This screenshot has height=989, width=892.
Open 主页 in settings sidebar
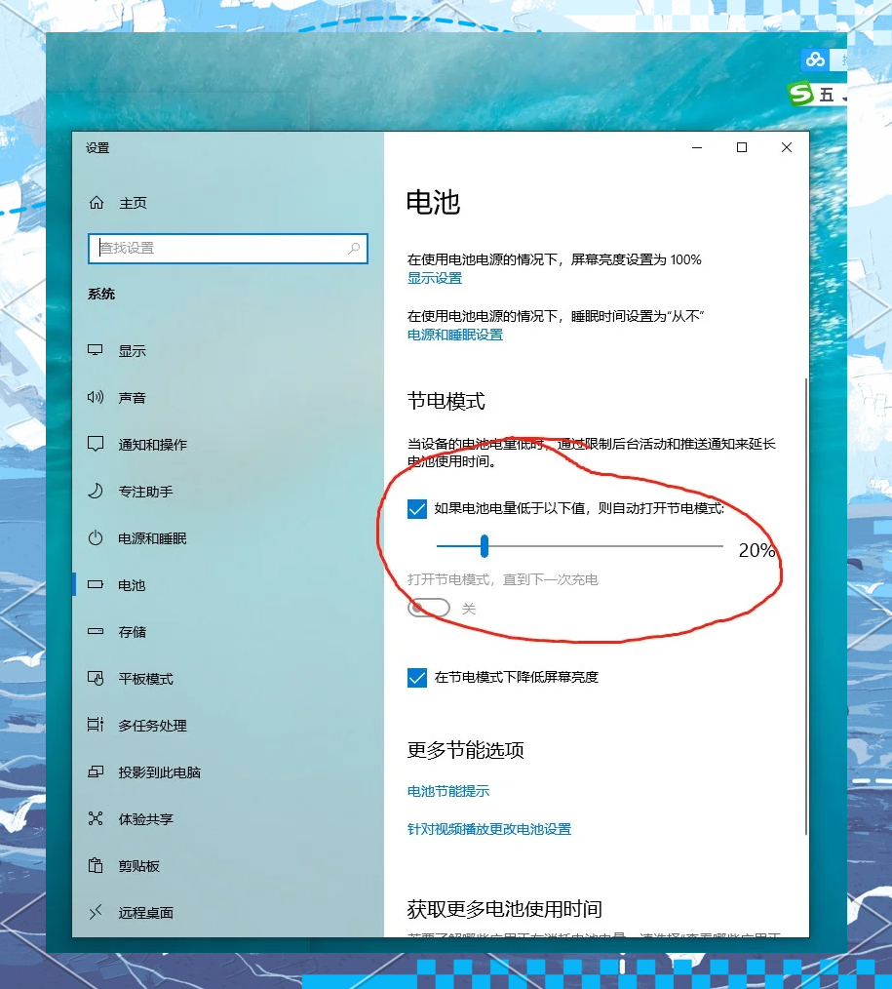click(x=133, y=203)
